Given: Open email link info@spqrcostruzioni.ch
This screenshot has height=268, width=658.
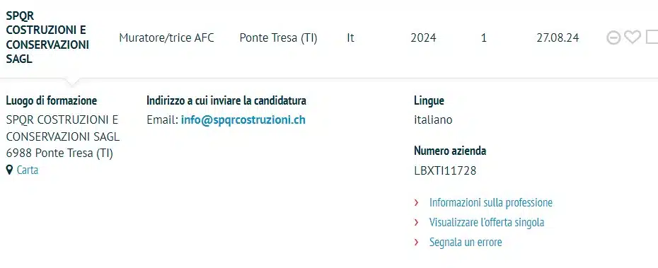Looking at the screenshot, I should [x=243, y=120].
